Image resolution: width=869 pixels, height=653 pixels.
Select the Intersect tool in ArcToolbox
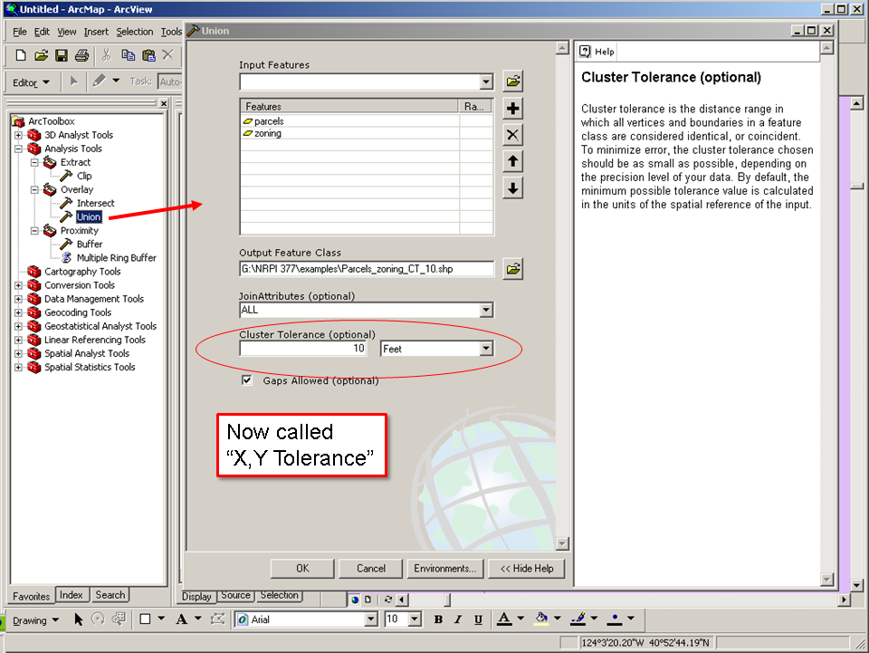coord(95,203)
